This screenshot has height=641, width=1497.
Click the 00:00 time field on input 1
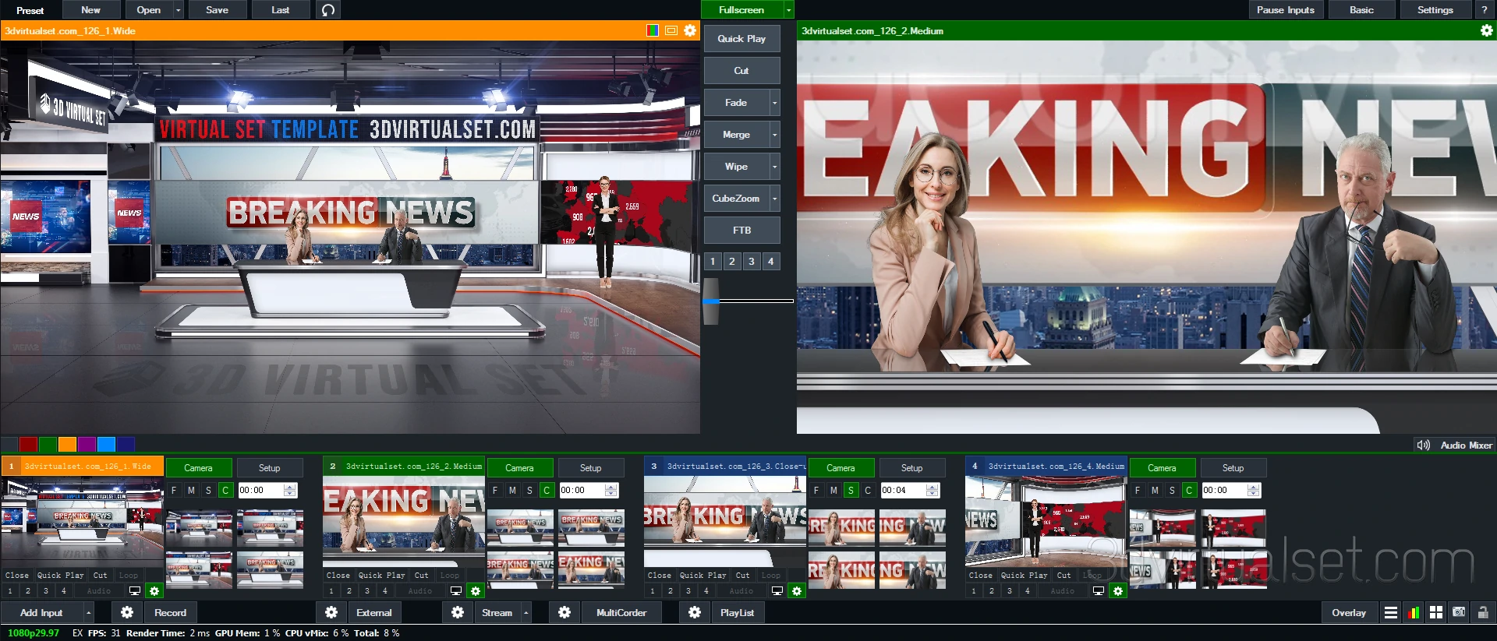260,491
